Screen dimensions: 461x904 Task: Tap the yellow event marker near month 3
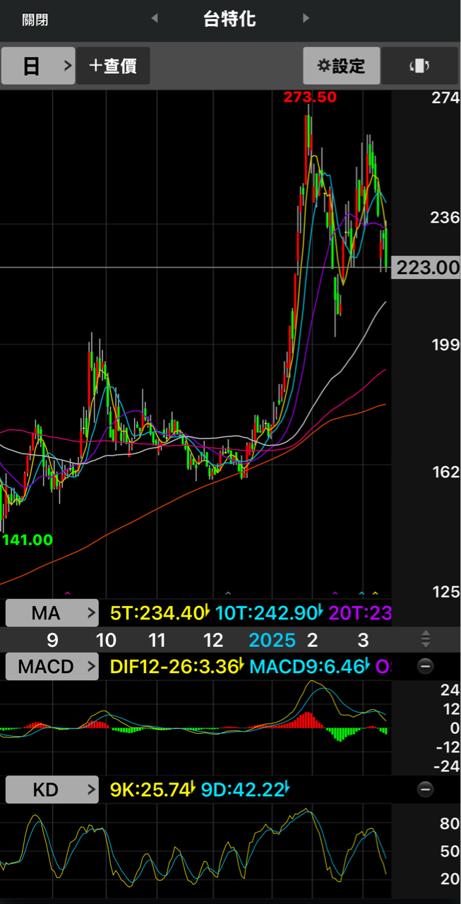tap(376, 593)
